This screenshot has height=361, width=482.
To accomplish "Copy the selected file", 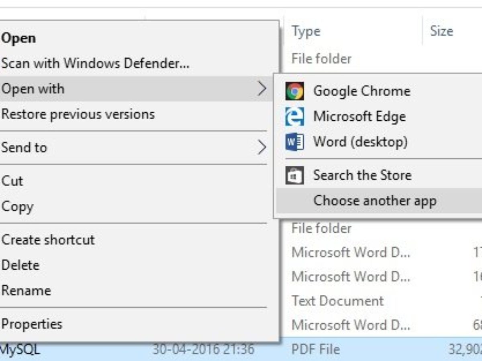I will point(17,207).
